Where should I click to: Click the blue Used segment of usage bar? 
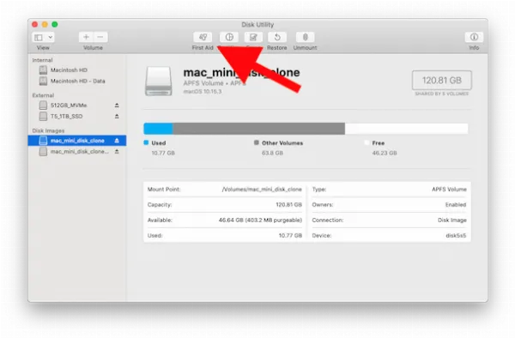(158, 129)
